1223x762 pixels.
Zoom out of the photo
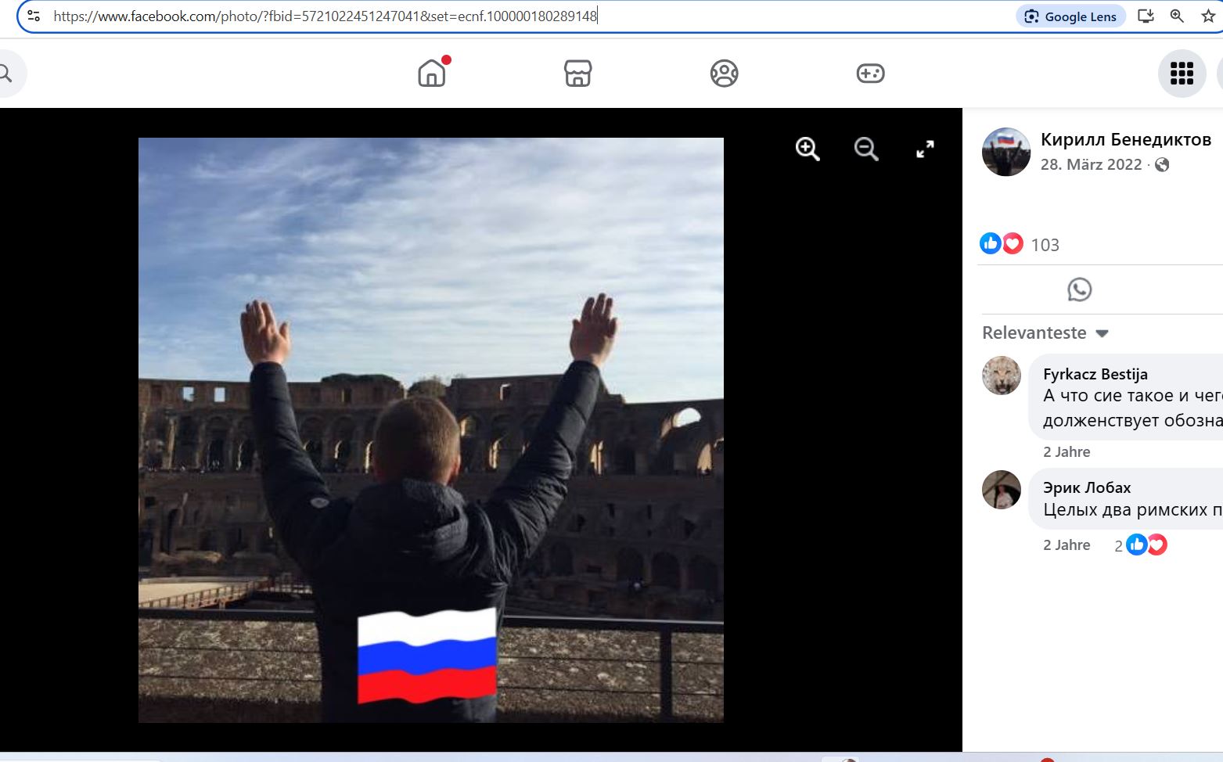pos(866,149)
